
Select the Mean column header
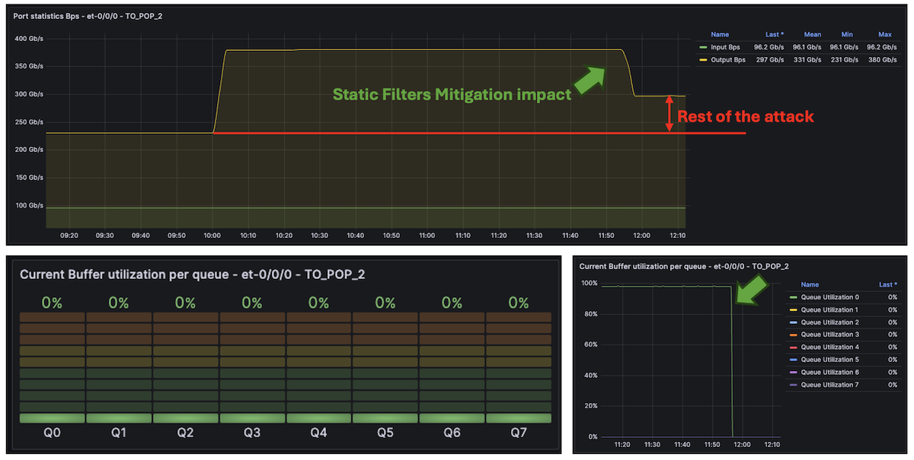click(812, 34)
